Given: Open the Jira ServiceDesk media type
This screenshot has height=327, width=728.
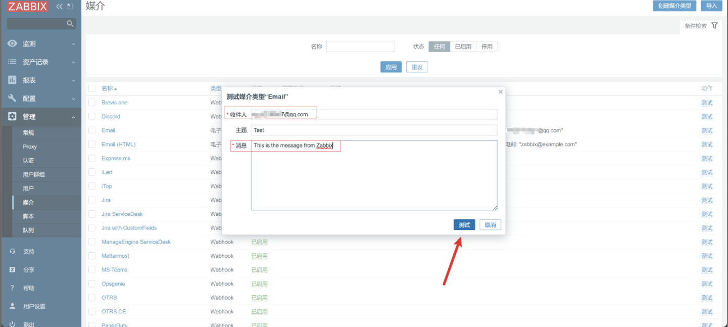Looking at the screenshot, I should point(122,214).
